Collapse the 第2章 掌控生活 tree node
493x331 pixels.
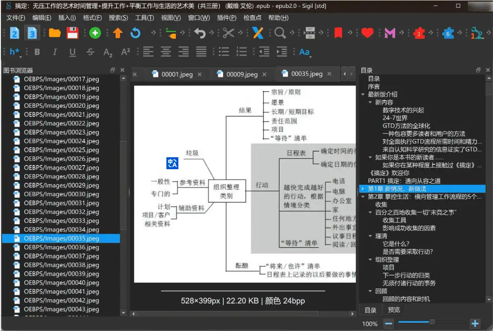click(x=363, y=197)
